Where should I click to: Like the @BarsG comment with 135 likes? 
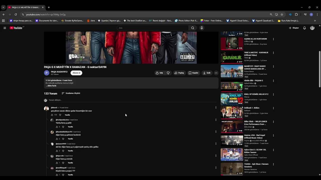pyautogui.click(x=52, y=115)
